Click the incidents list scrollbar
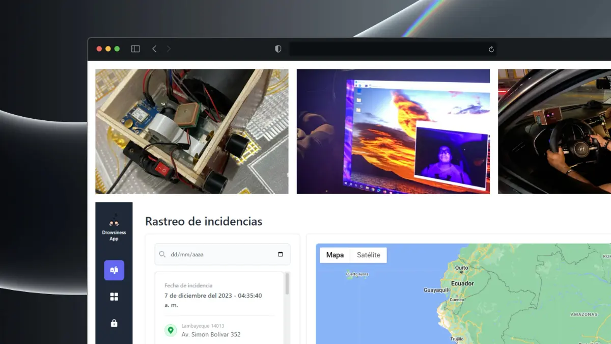This screenshot has height=344, width=611. point(287,284)
